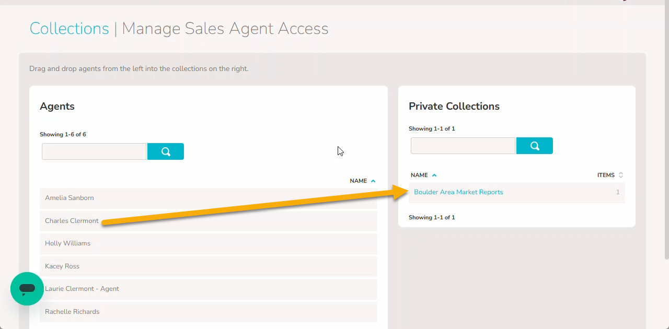Click the Agents search magnifier button
The height and width of the screenshot is (329, 669).
(x=166, y=151)
